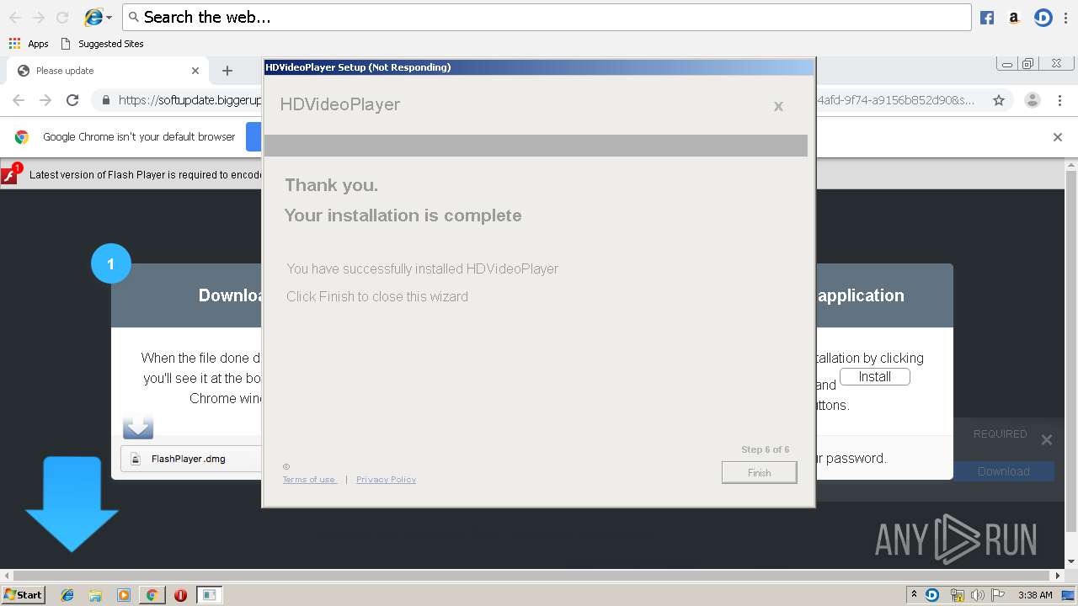
Task: Click the vertical scrollbar down arrow
Action: (1071, 561)
